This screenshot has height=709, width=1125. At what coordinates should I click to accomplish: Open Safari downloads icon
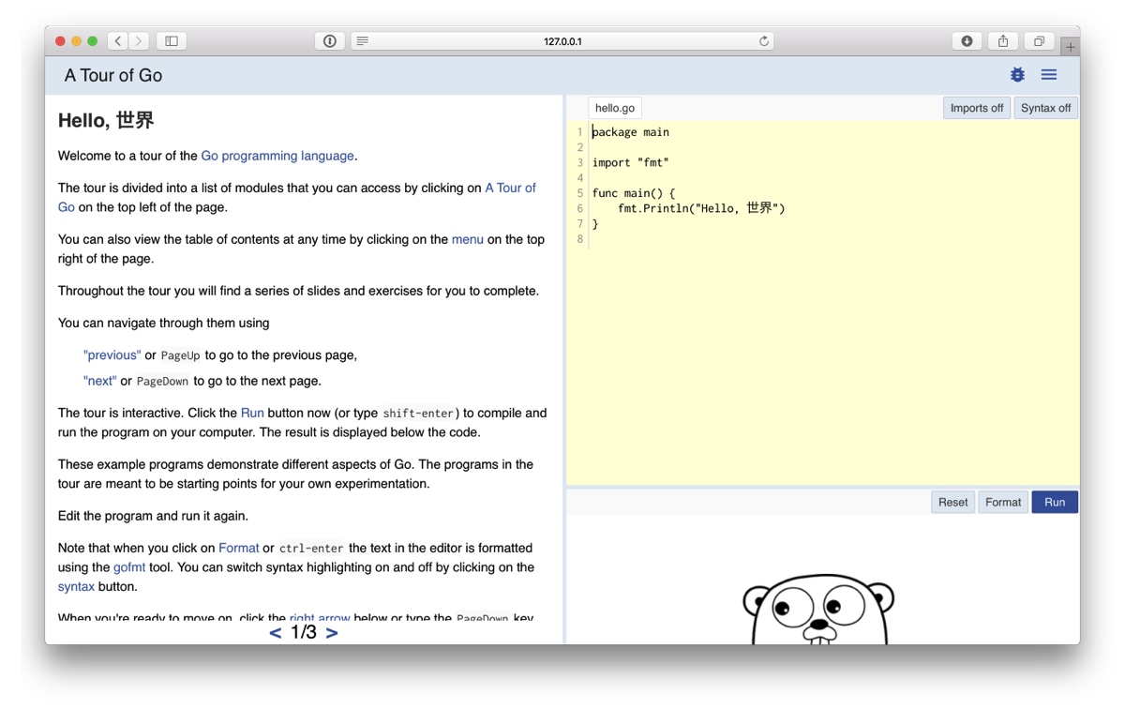tap(967, 40)
